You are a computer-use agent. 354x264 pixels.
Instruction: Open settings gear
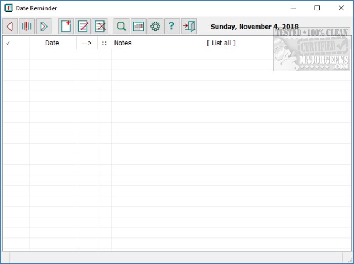[155, 27]
